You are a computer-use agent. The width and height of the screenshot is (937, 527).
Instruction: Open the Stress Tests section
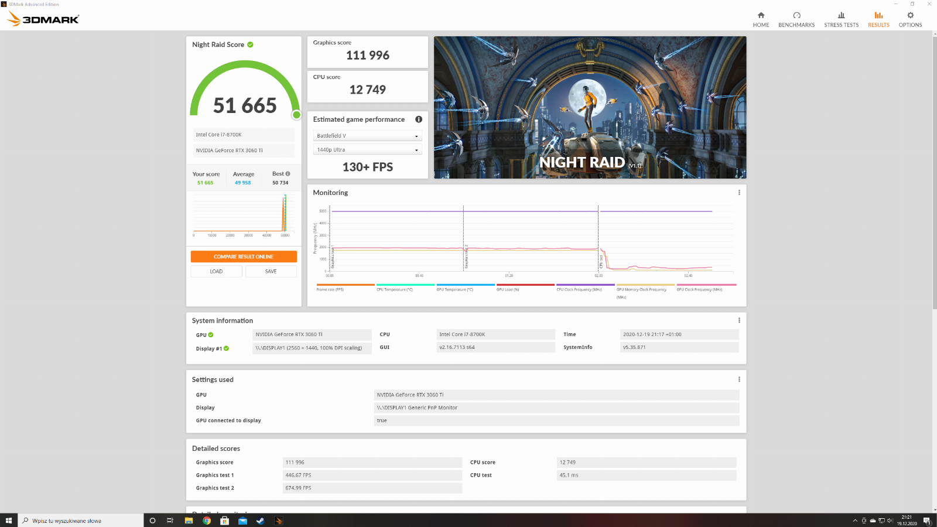point(841,19)
